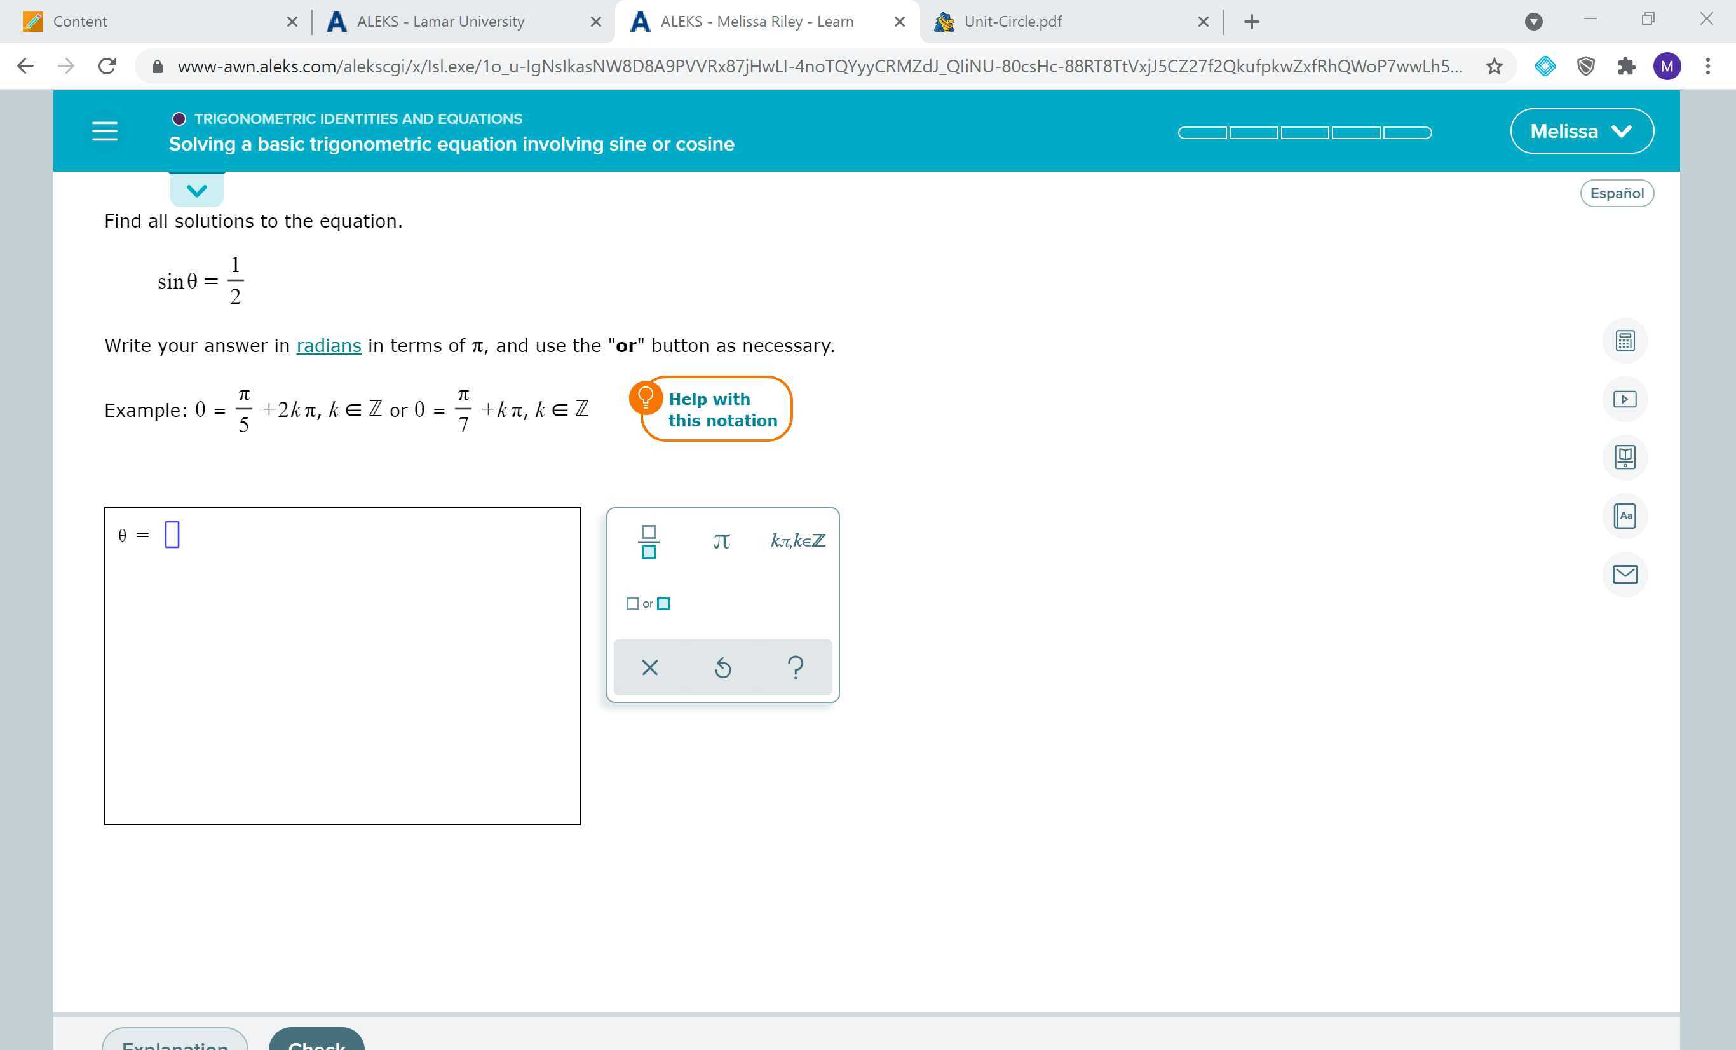Open the message envelope icon in the sidebar
The width and height of the screenshot is (1736, 1050).
[x=1625, y=575]
